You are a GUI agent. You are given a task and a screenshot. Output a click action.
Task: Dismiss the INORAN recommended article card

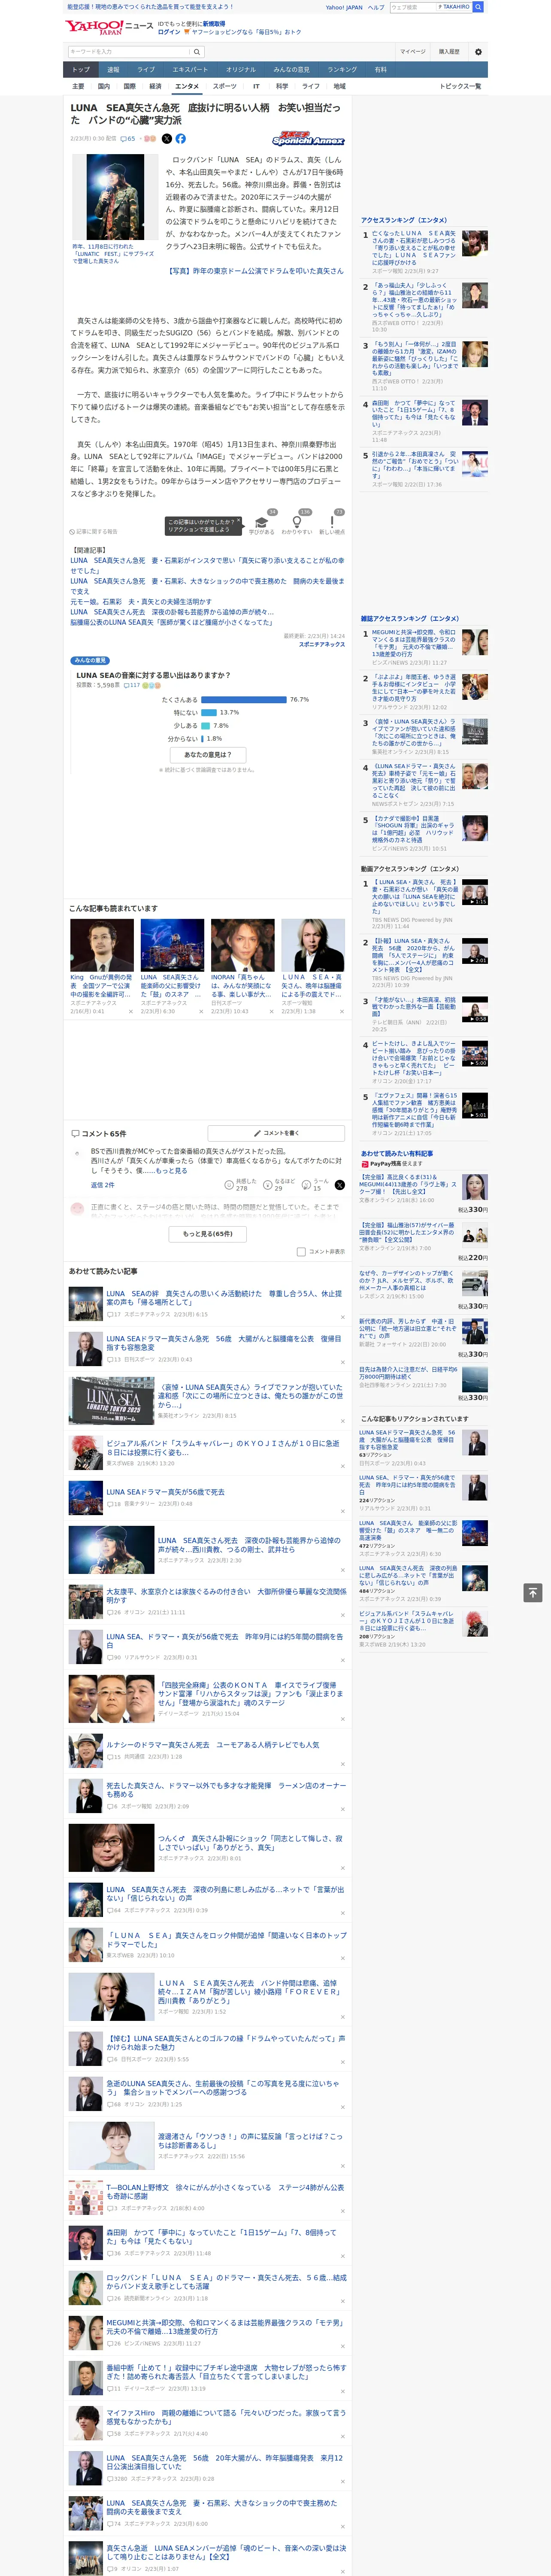point(271,1011)
